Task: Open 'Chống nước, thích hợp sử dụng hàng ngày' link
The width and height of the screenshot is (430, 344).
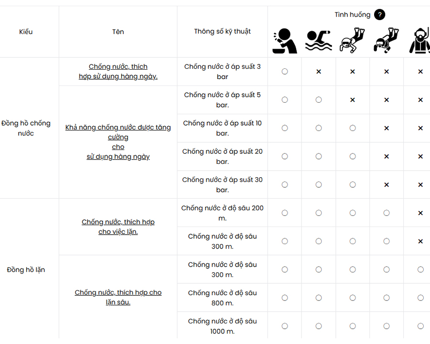Action: [x=118, y=71]
